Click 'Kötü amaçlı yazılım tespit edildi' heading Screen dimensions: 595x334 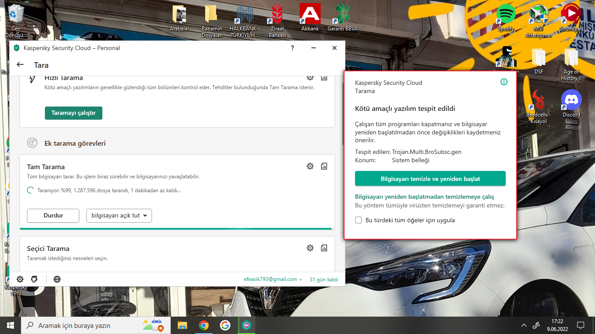405,109
